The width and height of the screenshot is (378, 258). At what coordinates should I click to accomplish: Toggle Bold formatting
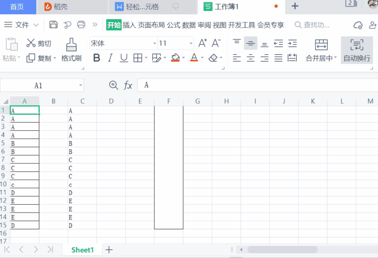97,58
